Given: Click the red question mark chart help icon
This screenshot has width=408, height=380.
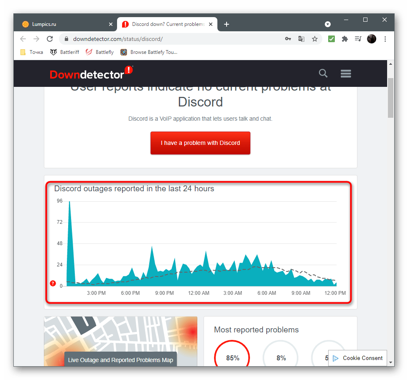Looking at the screenshot, I should pos(53,283).
